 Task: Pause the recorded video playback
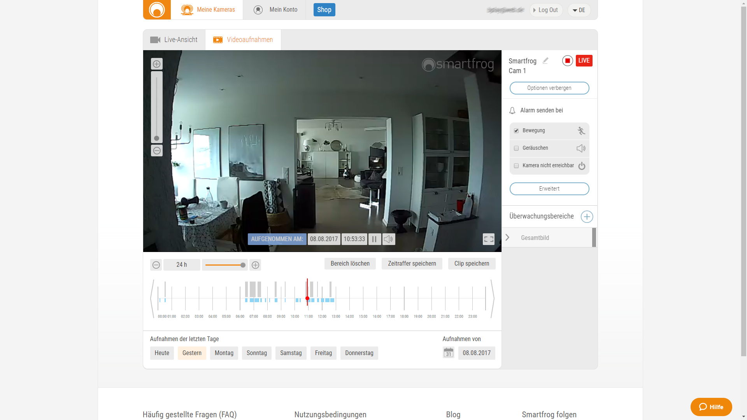(x=374, y=239)
